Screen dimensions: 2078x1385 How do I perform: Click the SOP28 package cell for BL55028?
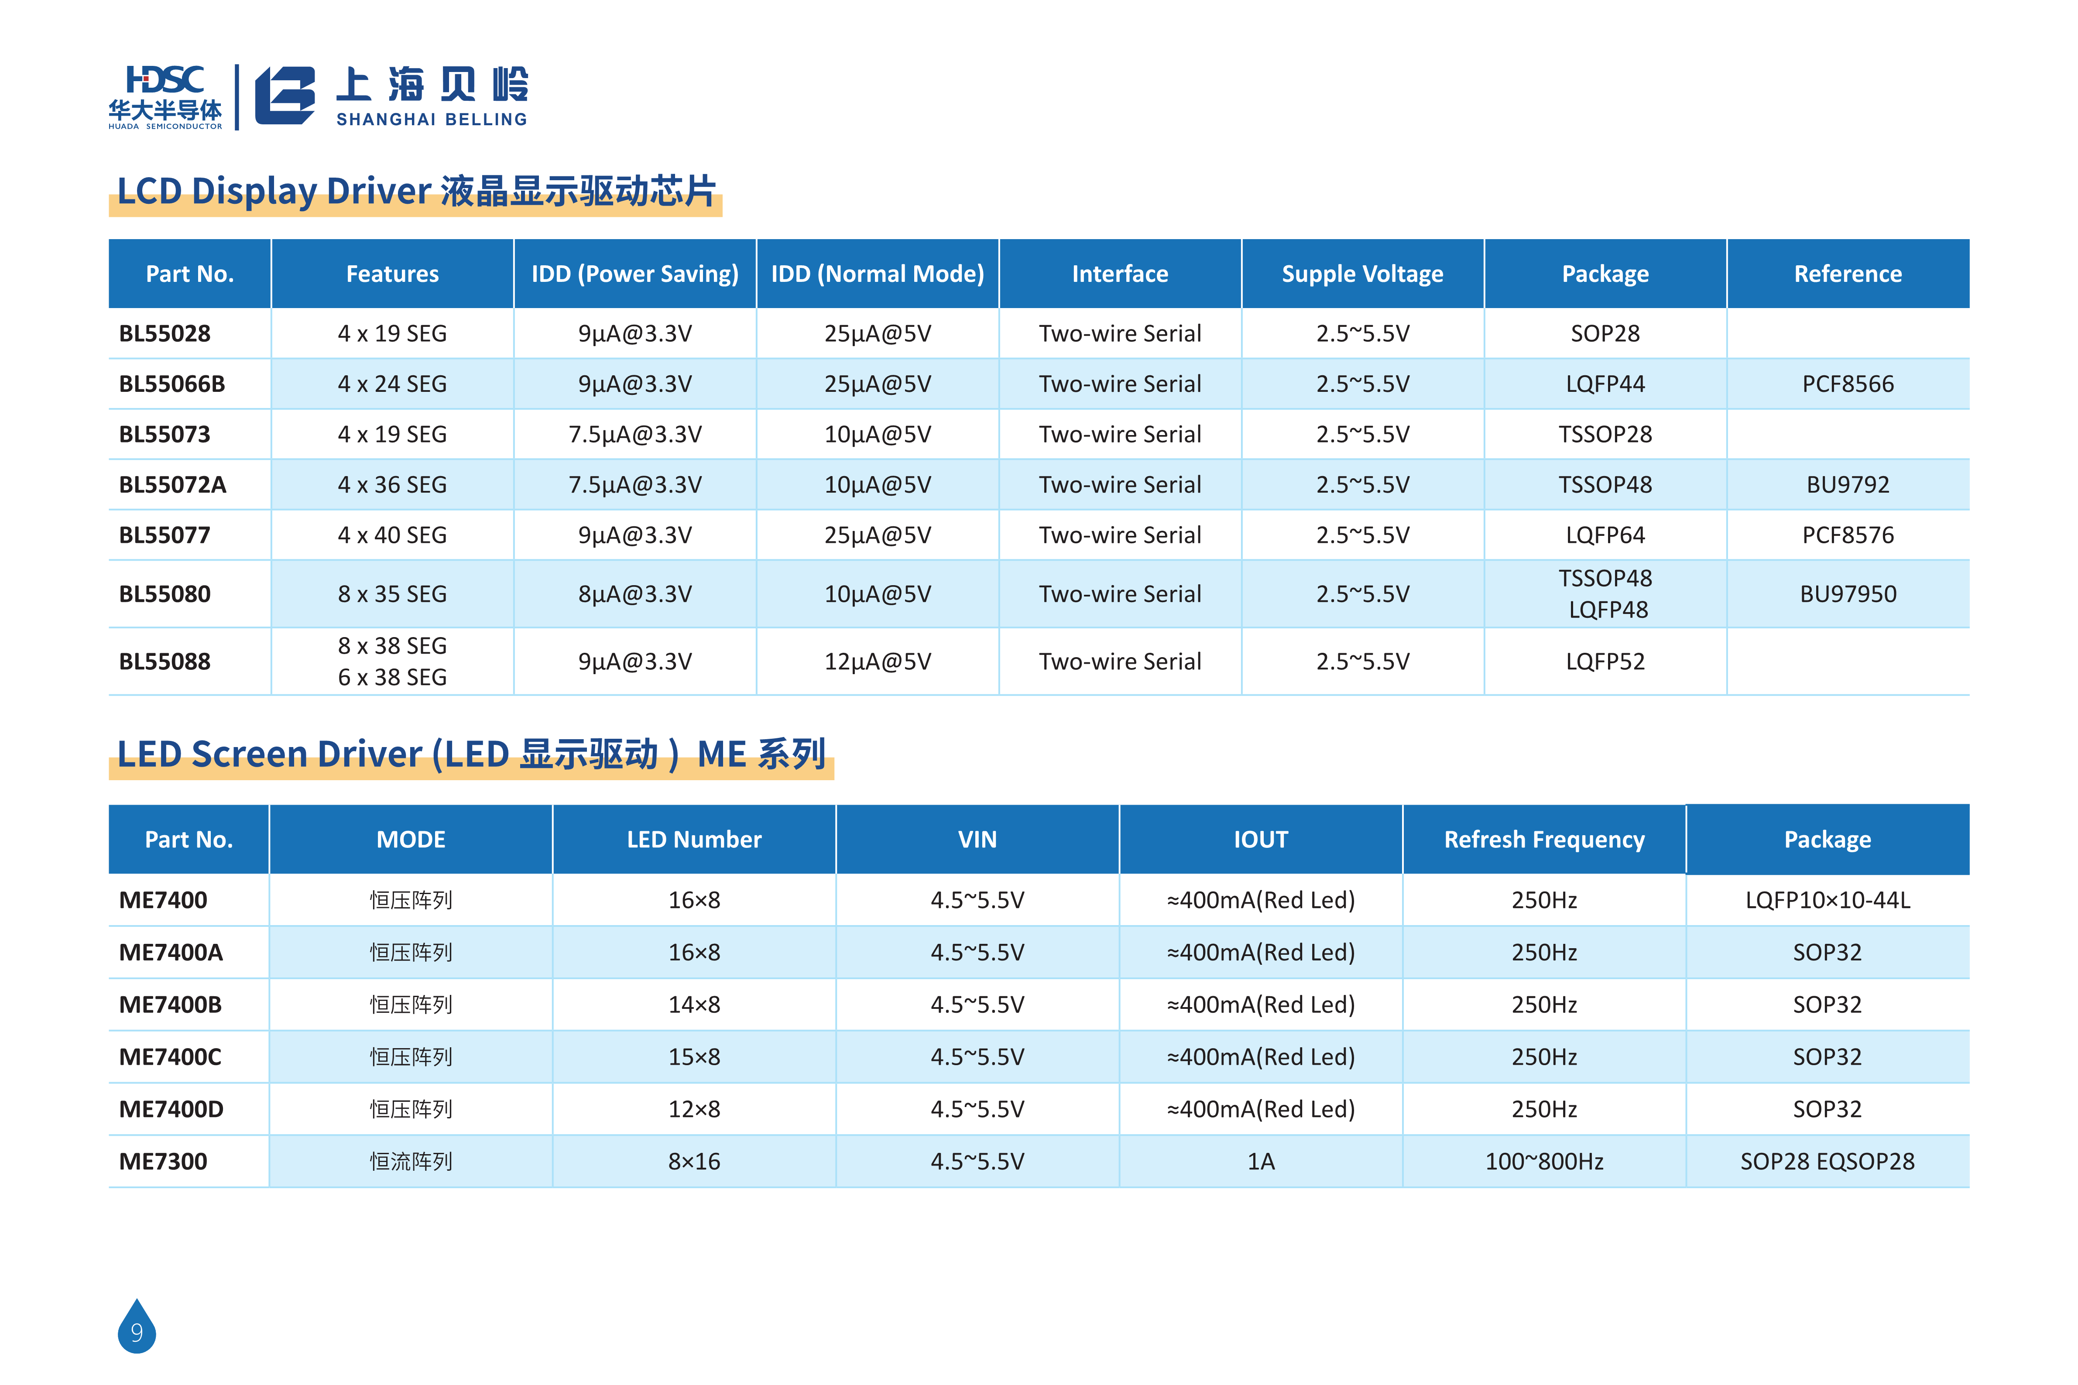point(1605,334)
